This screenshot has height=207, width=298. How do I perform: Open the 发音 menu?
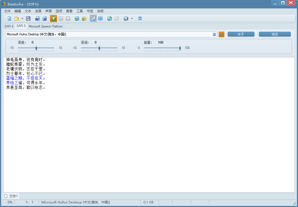(x=38, y=11)
